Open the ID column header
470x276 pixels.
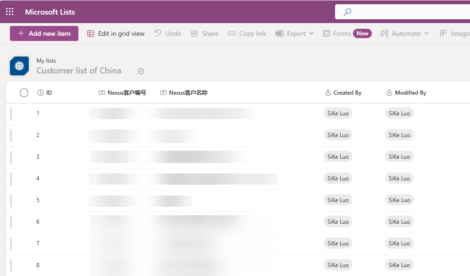pos(45,93)
